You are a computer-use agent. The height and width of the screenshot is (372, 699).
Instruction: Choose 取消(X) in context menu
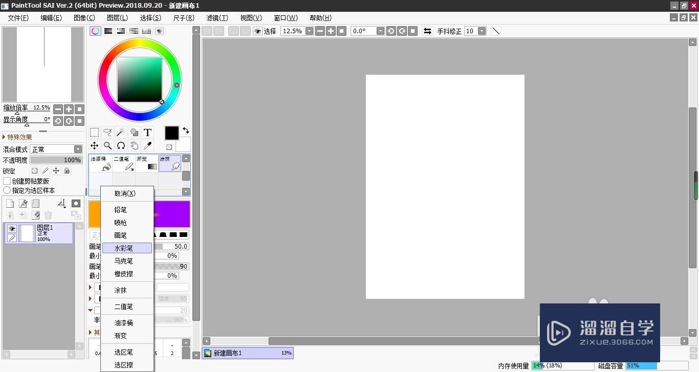[x=127, y=193]
